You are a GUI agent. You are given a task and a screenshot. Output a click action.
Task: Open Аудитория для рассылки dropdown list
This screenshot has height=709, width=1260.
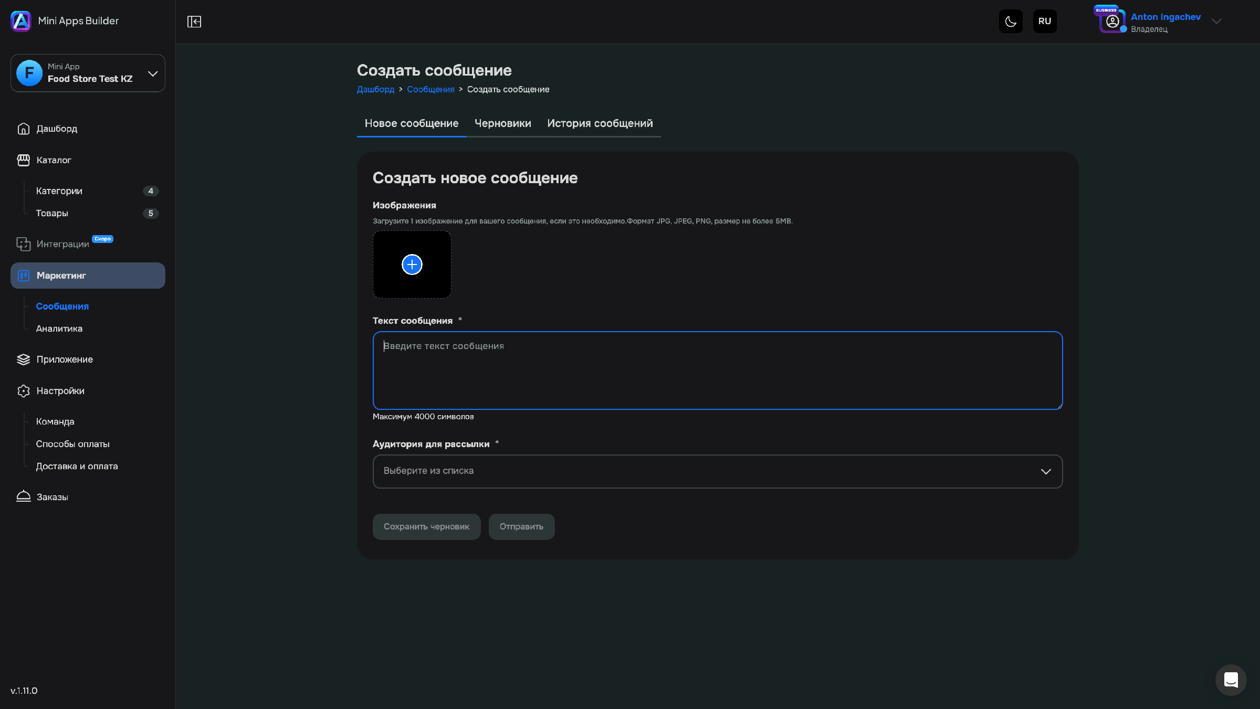717,471
